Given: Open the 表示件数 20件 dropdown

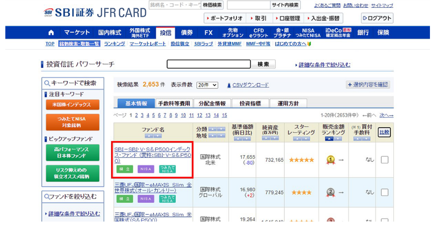Looking at the screenshot, I should coord(207,85).
